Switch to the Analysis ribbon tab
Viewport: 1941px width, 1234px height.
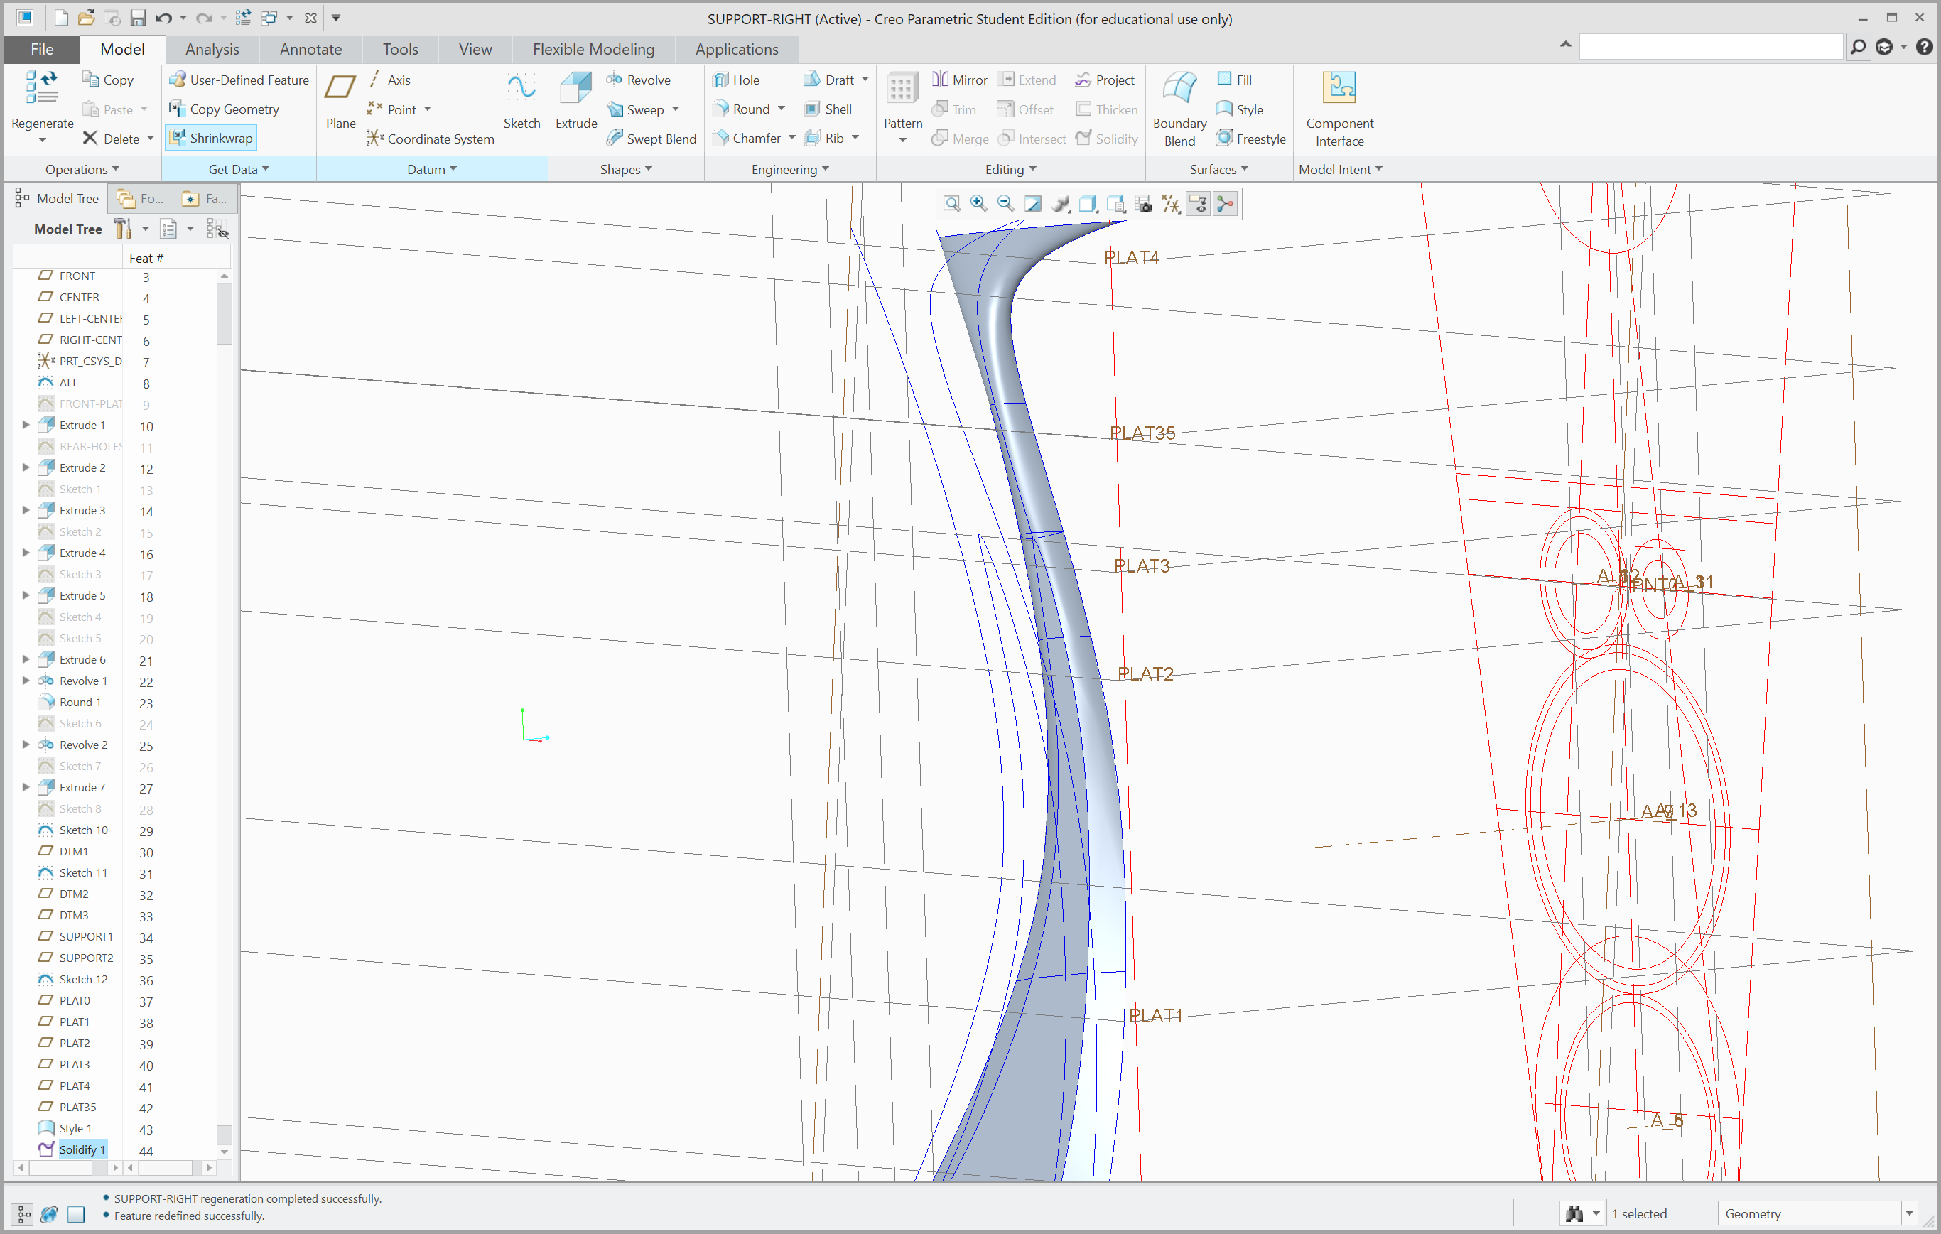tap(212, 49)
